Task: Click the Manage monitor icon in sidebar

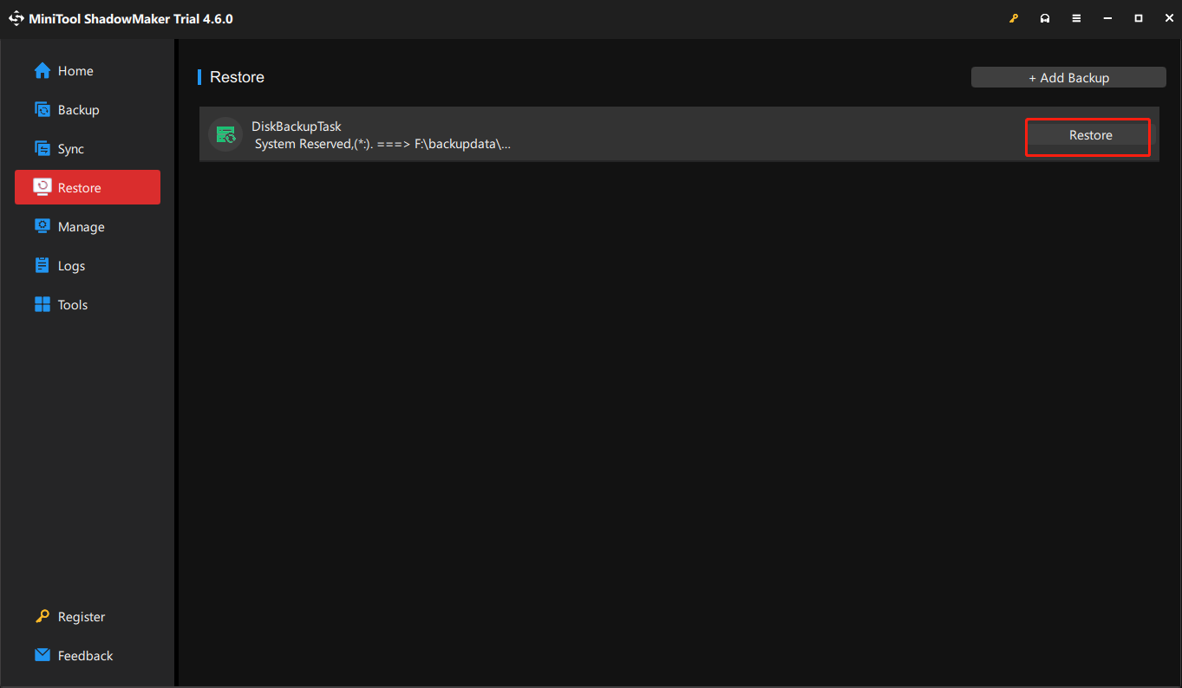Action: pos(42,226)
